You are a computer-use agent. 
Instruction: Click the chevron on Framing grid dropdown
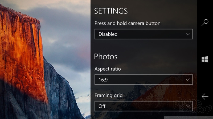point(188,106)
